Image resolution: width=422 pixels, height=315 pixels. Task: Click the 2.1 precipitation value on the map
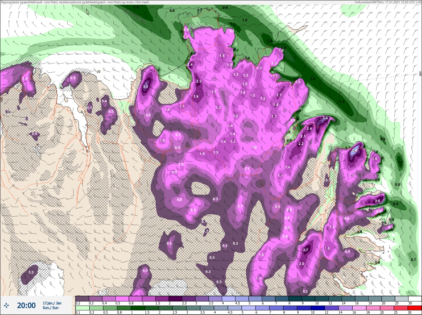click(x=303, y=136)
